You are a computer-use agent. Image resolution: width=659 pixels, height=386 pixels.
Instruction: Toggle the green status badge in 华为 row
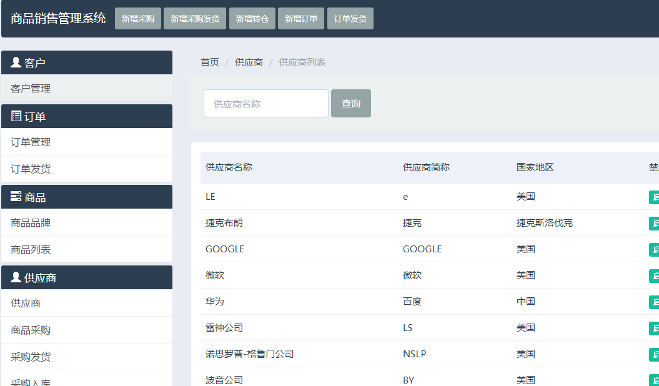click(x=654, y=302)
